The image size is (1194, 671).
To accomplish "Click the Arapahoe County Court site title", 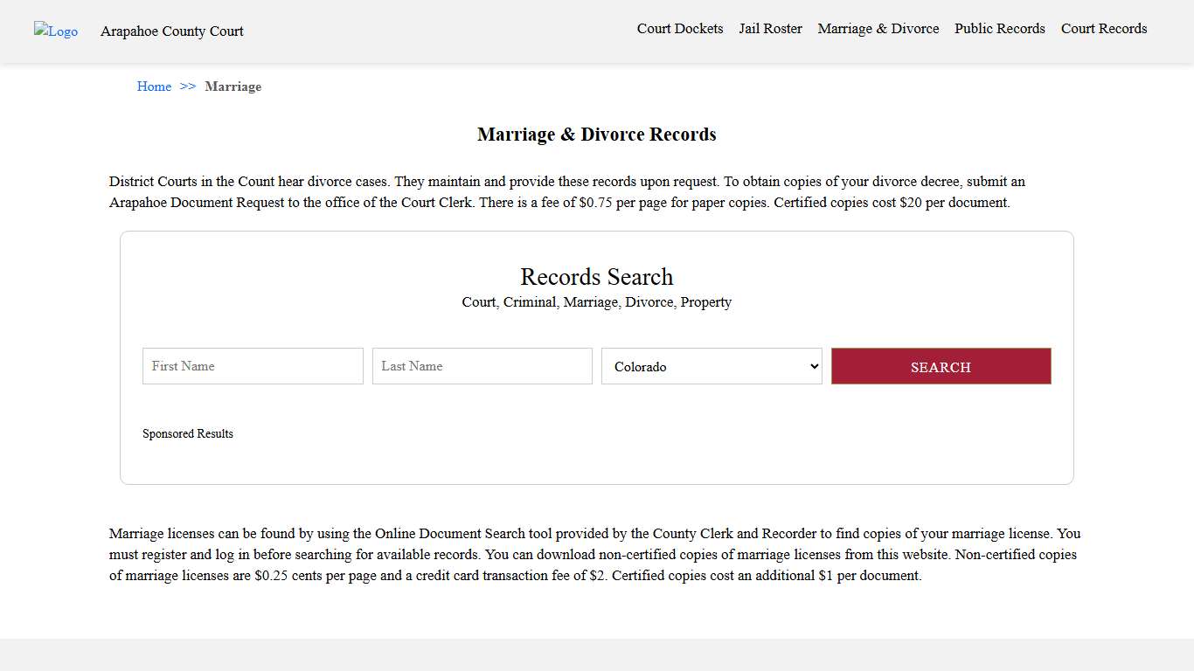I will point(171,31).
